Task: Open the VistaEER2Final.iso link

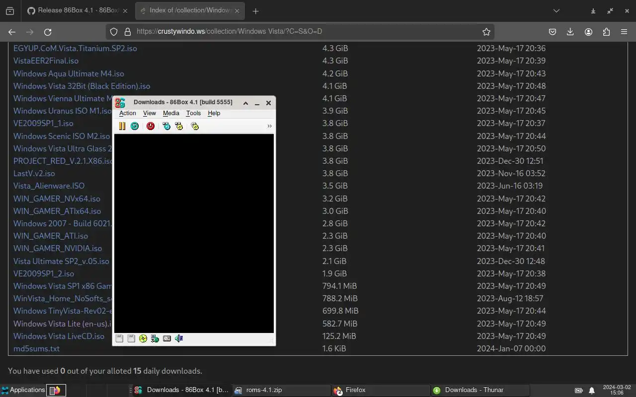Action: [46, 61]
